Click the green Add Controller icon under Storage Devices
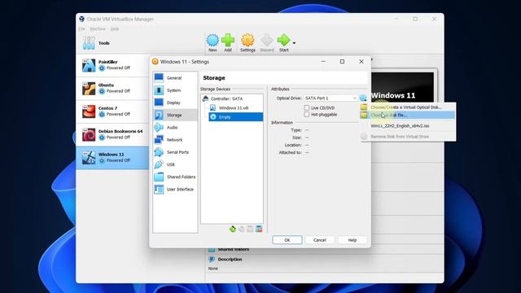521x293 pixels. point(233,229)
